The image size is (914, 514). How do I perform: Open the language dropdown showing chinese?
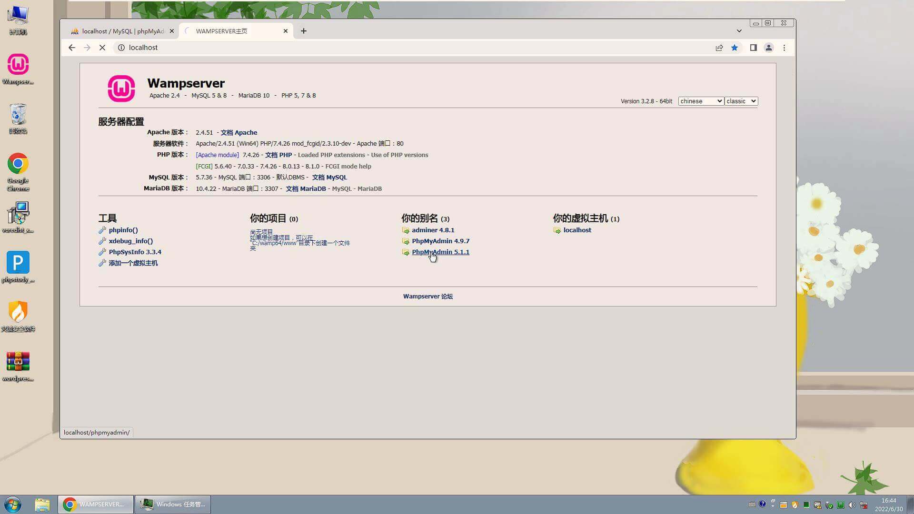pos(701,101)
